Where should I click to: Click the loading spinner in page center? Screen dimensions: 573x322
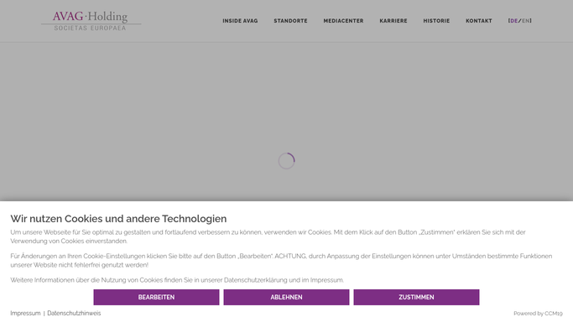(287, 161)
